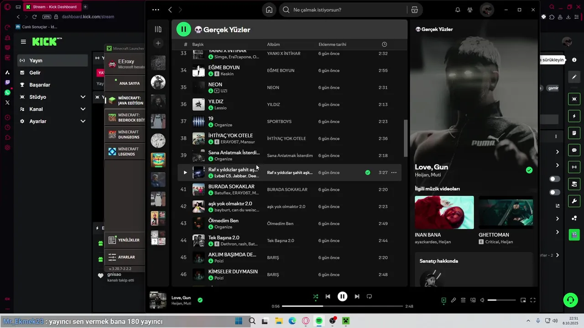584x328 pixels.
Task: Pause the Gerçek Yüzler playlist with the green button
Action: [183, 30]
